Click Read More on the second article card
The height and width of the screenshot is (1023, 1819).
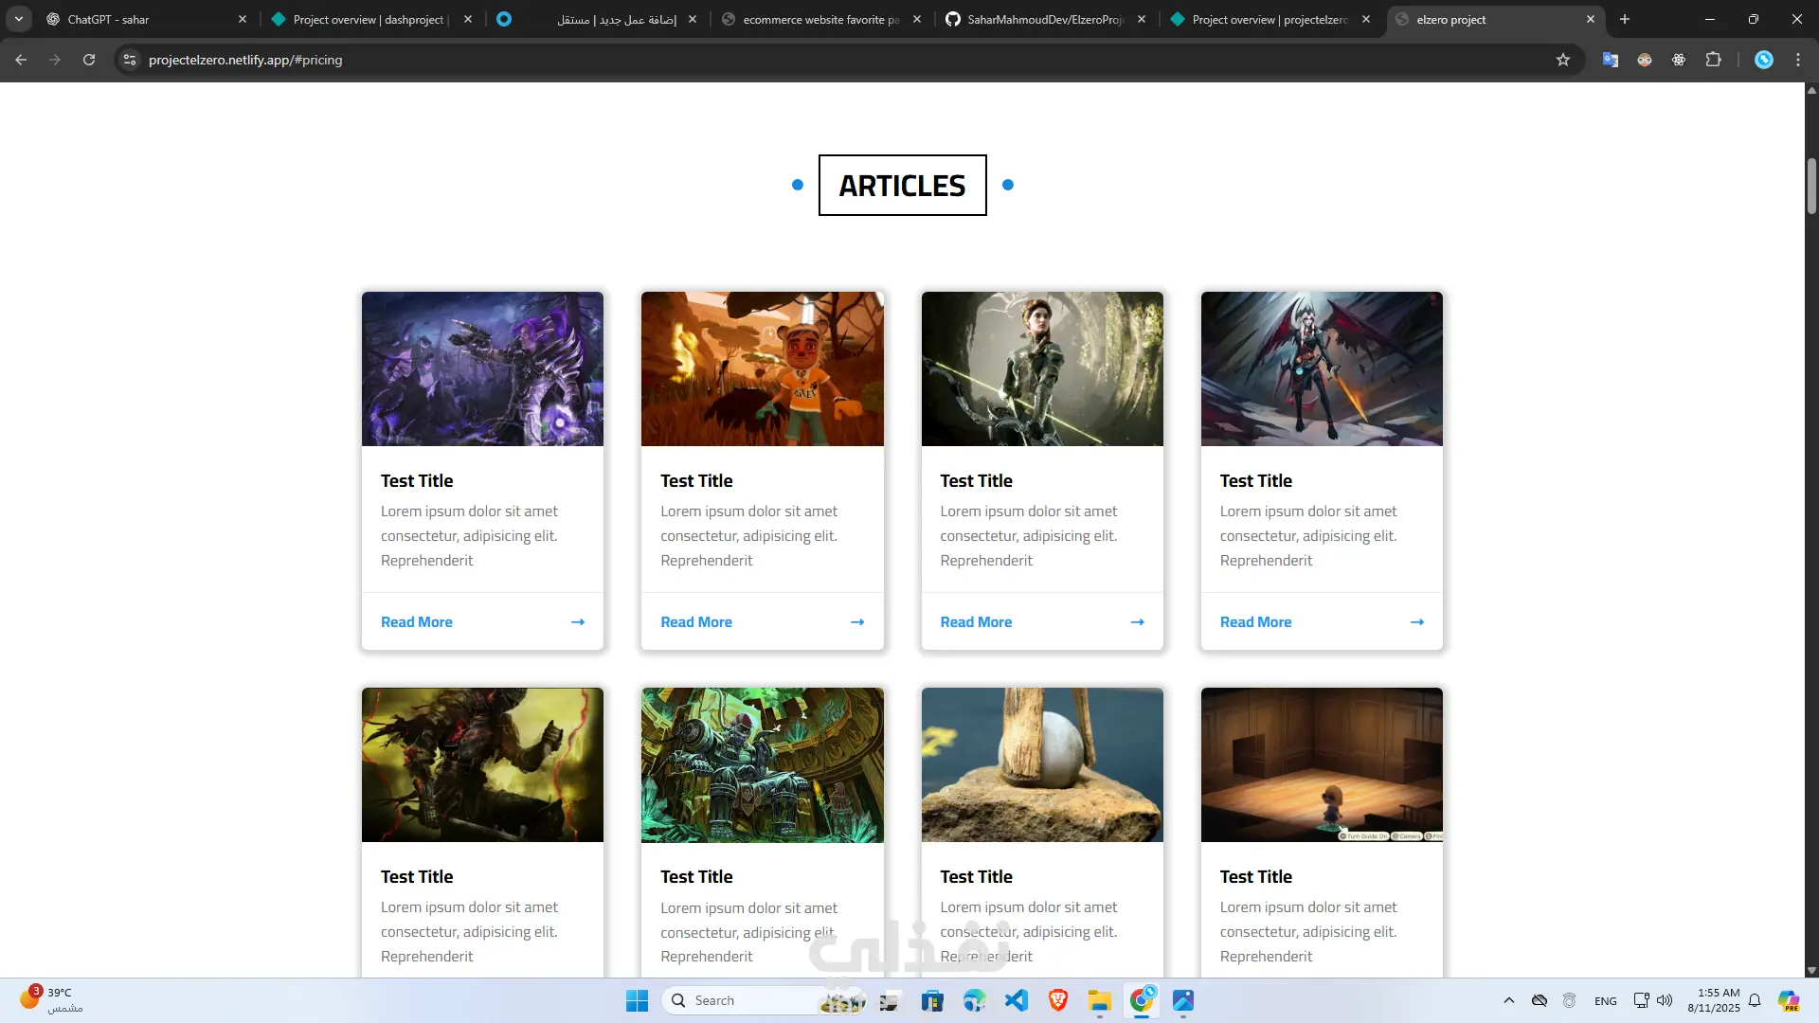[696, 622]
